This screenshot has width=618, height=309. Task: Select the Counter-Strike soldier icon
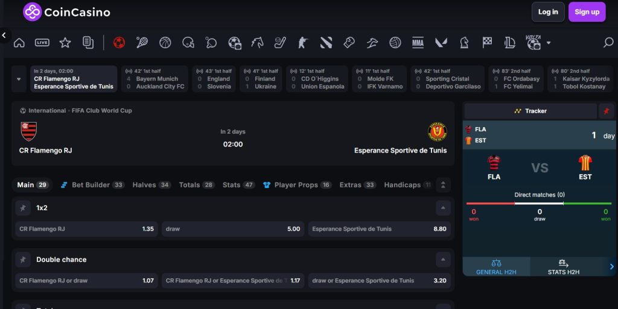pos(303,42)
